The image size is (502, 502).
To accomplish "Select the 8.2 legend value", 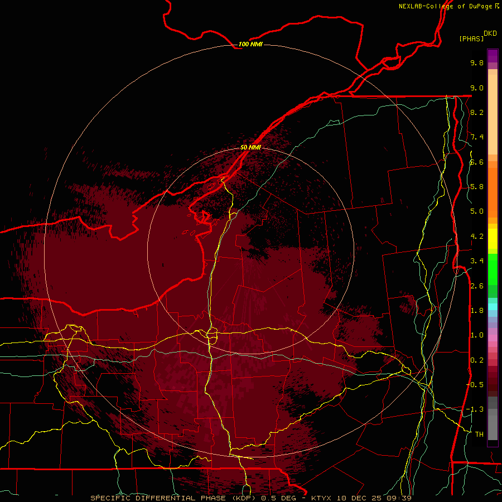I will click(x=477, y=112).
